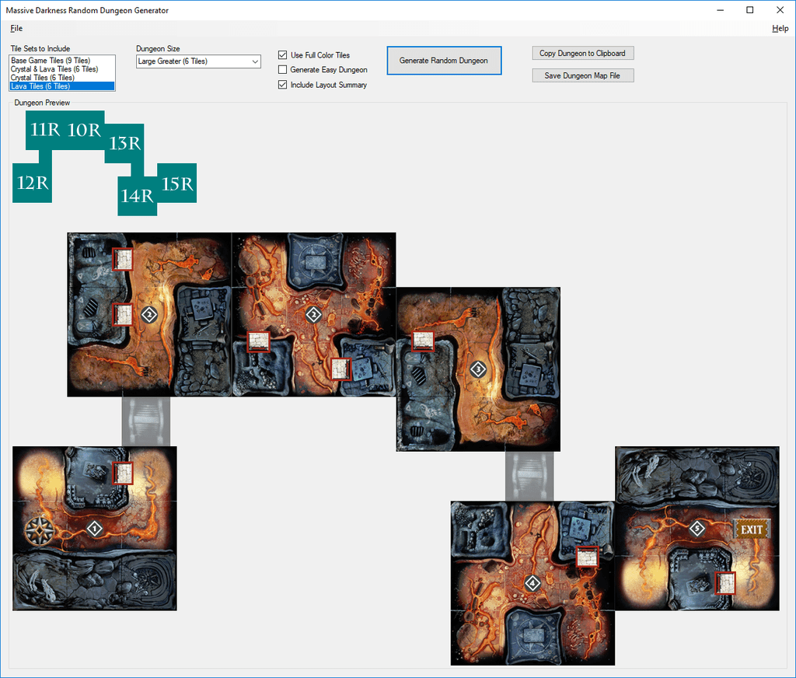Click the number 5 diamond marker
796x678 pixels.
[x=697, y=529]
